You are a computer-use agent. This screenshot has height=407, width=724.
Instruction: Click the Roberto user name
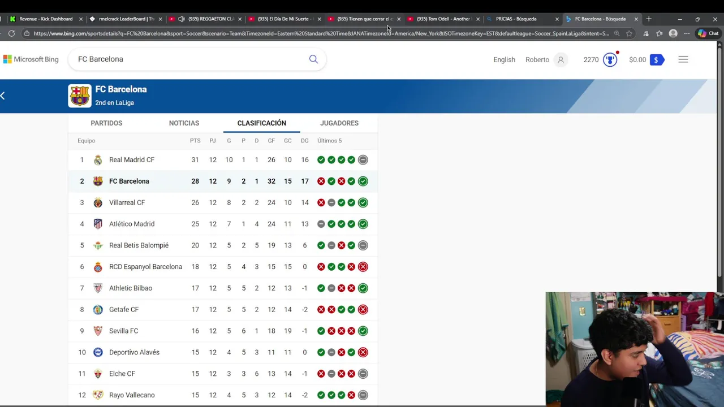tap(537, 59)
